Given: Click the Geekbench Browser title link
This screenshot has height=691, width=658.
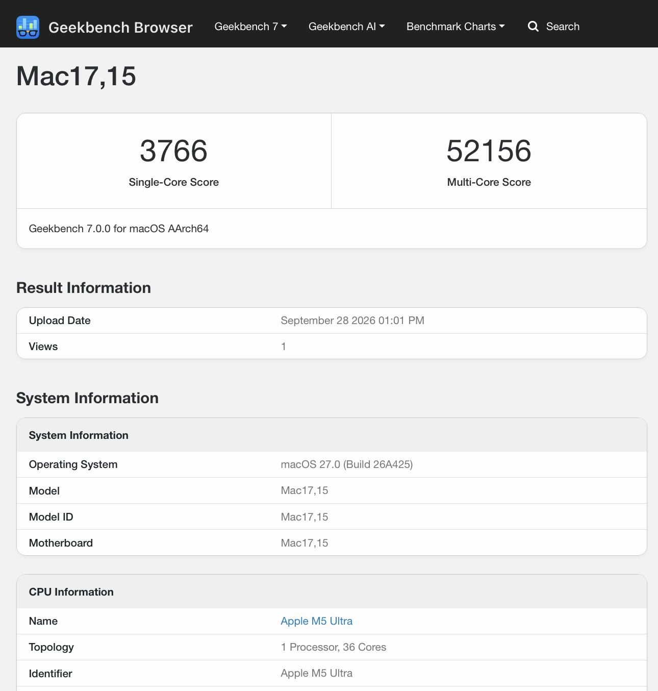Looking at the screenshot, I should tap(120, 27).
